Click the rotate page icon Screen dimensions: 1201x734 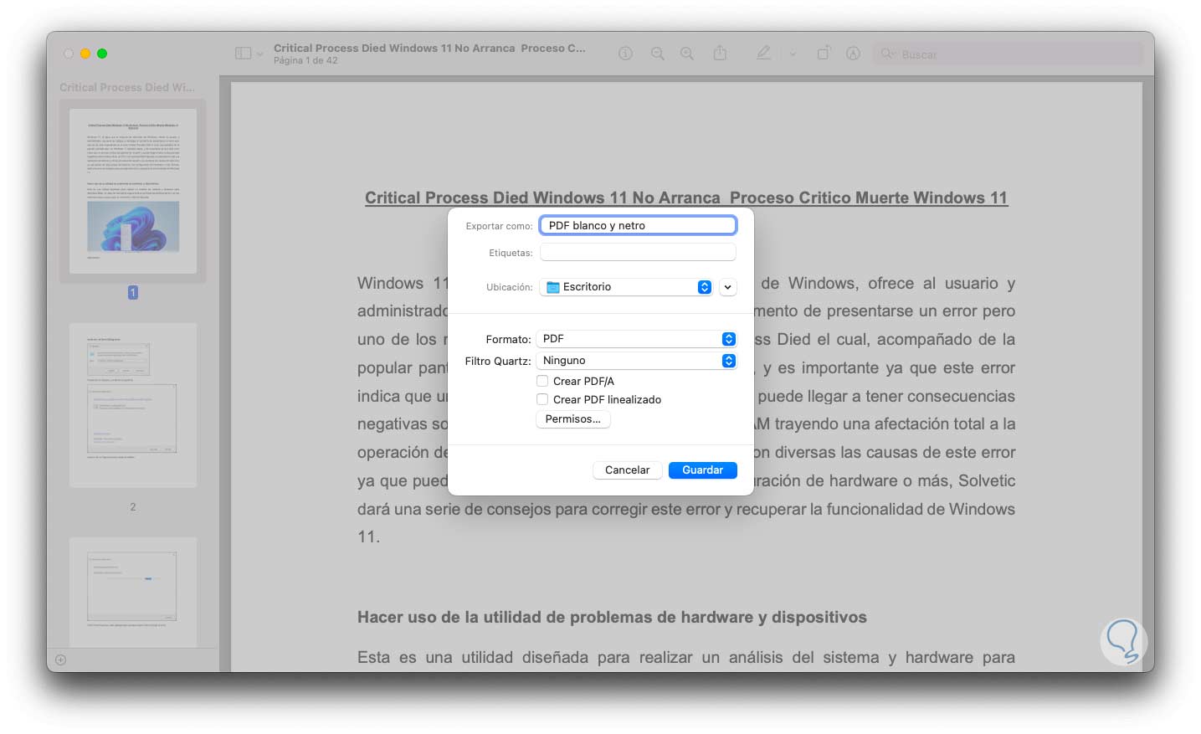click(x=824, y=53)
